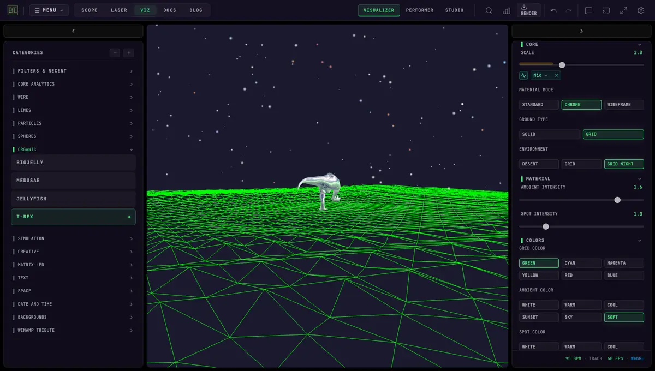This screenshot has width=655, height=371.
Task: Choose Sunset ambient color
Action: tap(539, 317)
